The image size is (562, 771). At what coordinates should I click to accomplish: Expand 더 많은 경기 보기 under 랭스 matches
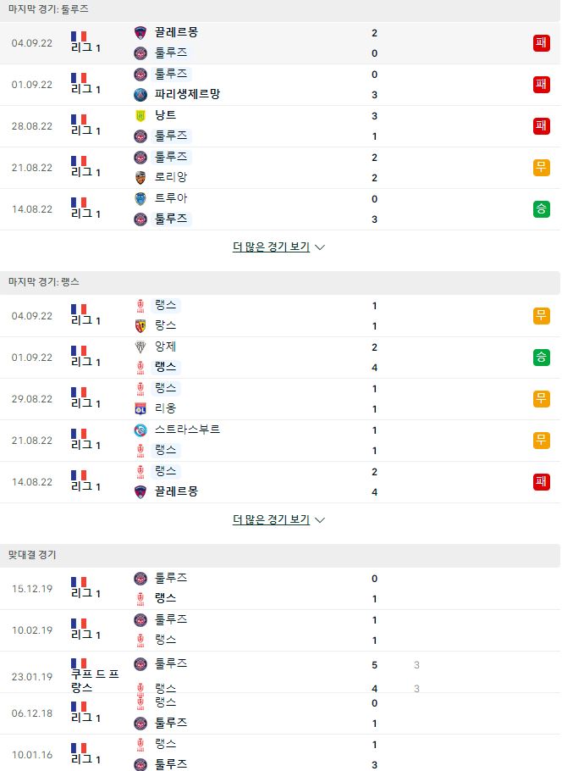point(278,519)
